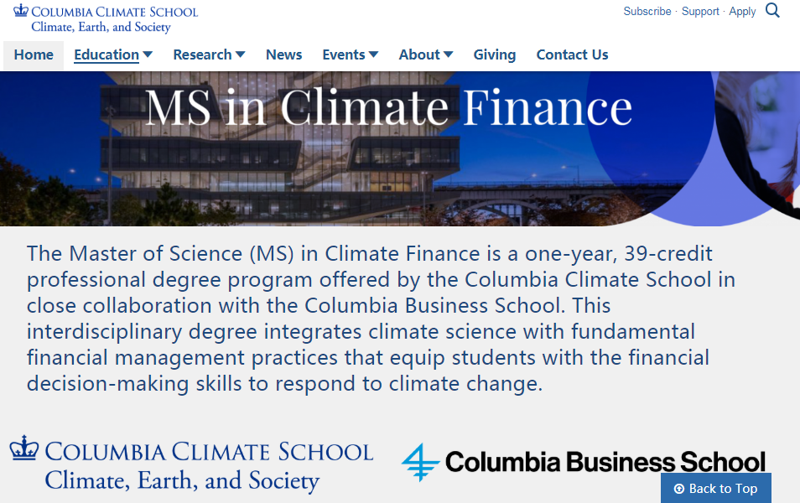This screenshot has width=800, height=503.
Task: Click the Columbia crown logo in header
Action: coord(20,11)
